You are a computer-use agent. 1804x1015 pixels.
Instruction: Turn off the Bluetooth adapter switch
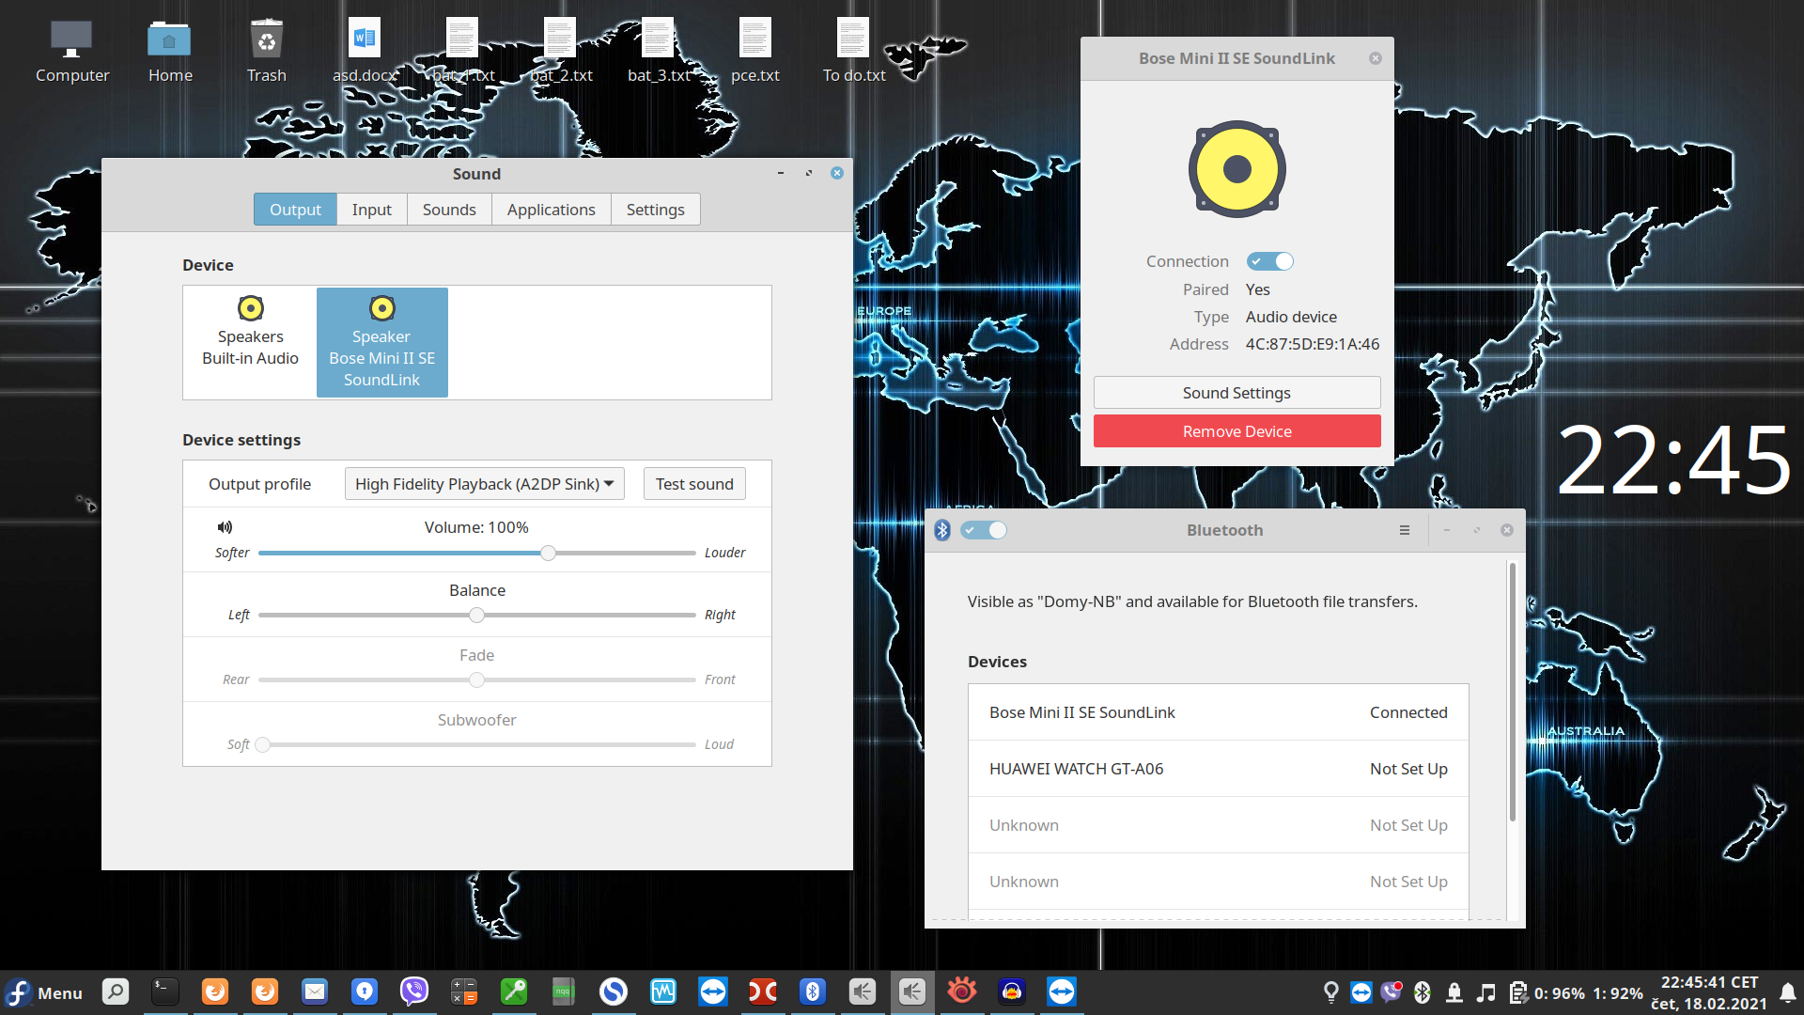tap(984, 530)
